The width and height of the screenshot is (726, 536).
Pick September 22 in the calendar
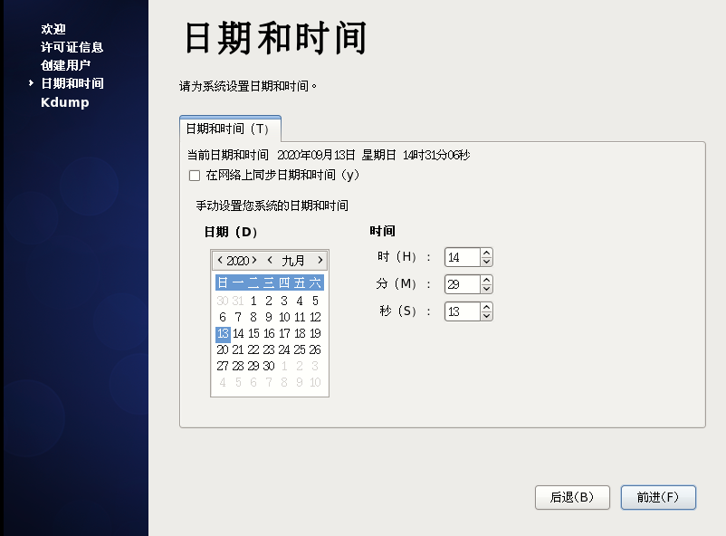point(253,349)
